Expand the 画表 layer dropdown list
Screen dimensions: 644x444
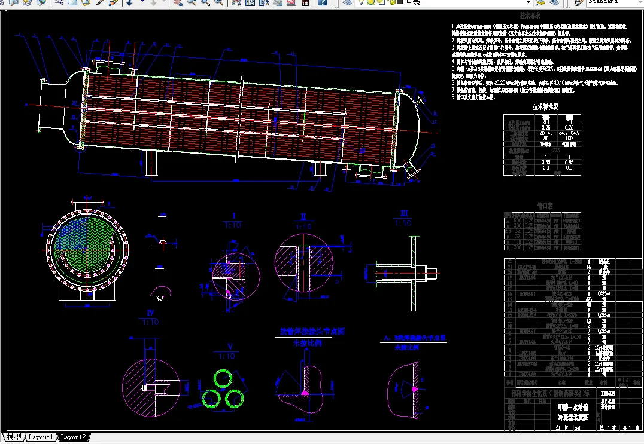[528, 2]
